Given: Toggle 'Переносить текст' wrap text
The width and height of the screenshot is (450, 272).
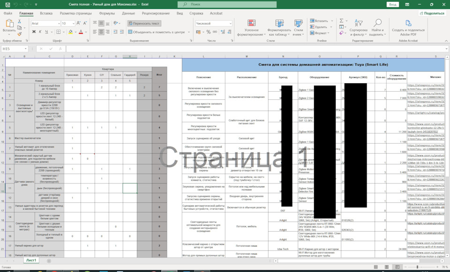Looking at the screenshot, I should click(144, 23).
